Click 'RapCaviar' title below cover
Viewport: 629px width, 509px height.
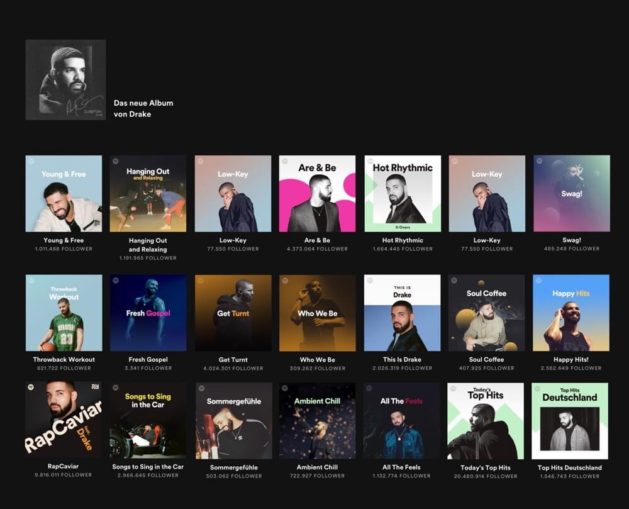(64, 466)
